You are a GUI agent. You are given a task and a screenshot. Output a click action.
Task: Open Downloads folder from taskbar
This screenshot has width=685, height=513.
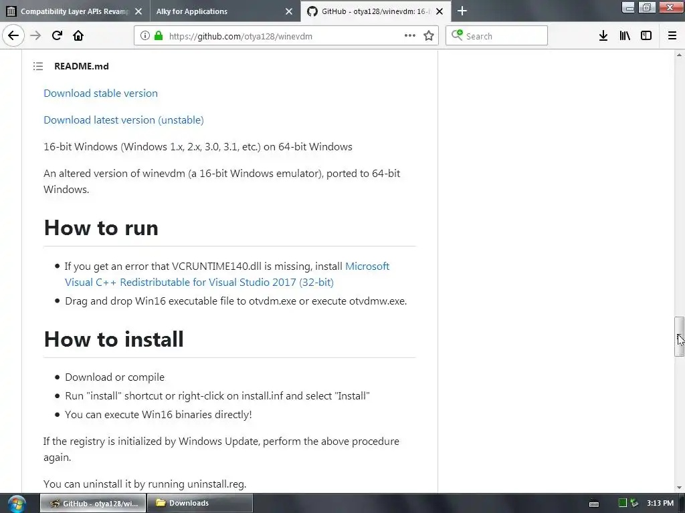click(199, 504)
